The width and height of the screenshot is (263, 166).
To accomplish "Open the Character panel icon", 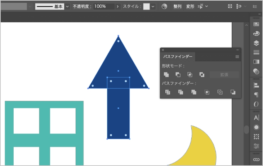I will pos(256,118).
